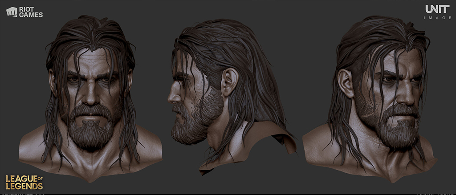Select the front view head sculpt
Screen dimensions: 456x195
[x=90, y=99]
